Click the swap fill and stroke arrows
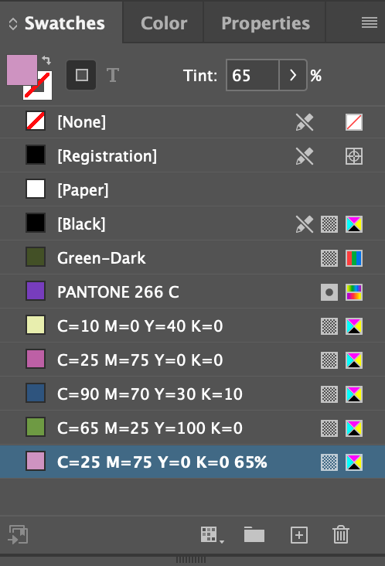 tap(46, 60)
